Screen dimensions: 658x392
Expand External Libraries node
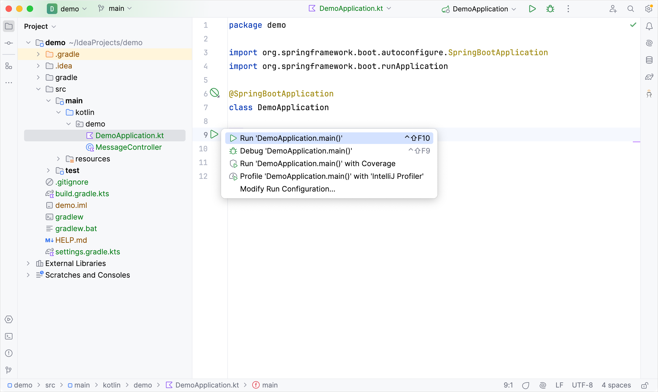tap(28, 263)
